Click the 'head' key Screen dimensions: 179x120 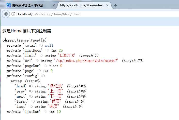point(20,86)
